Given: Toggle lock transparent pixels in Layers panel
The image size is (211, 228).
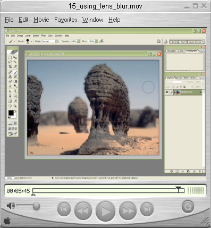Looking at the screenshot, I should (x=173, y=87).
